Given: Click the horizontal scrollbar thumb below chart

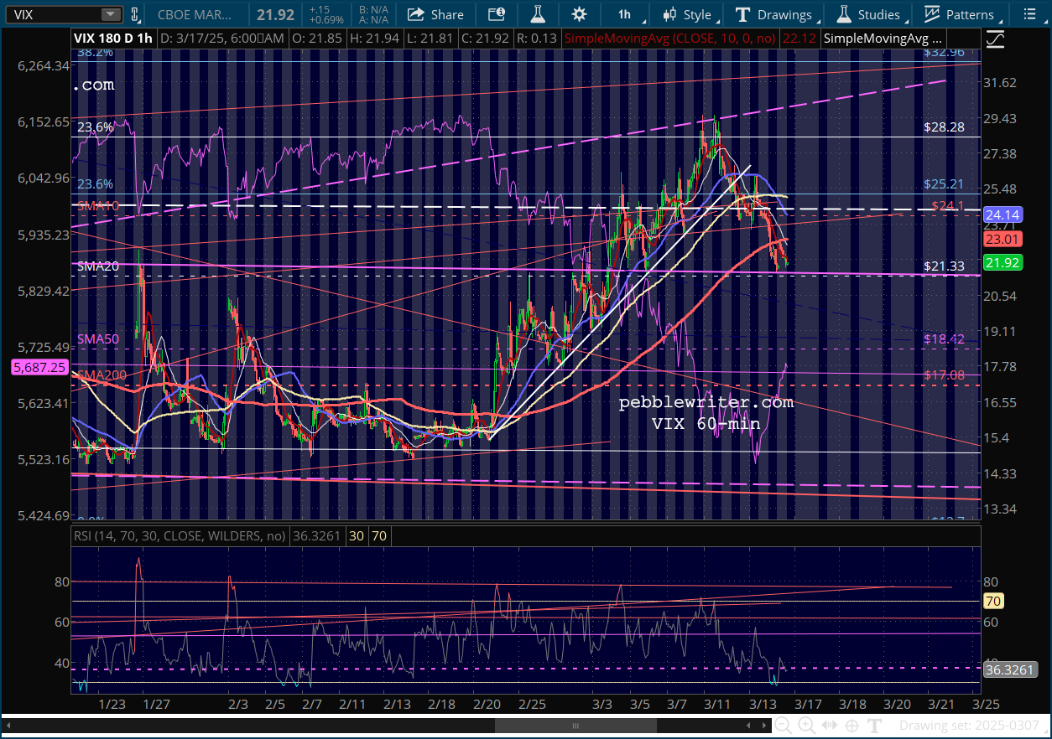Looking at the screenshot, I should [x=575, y=726].
